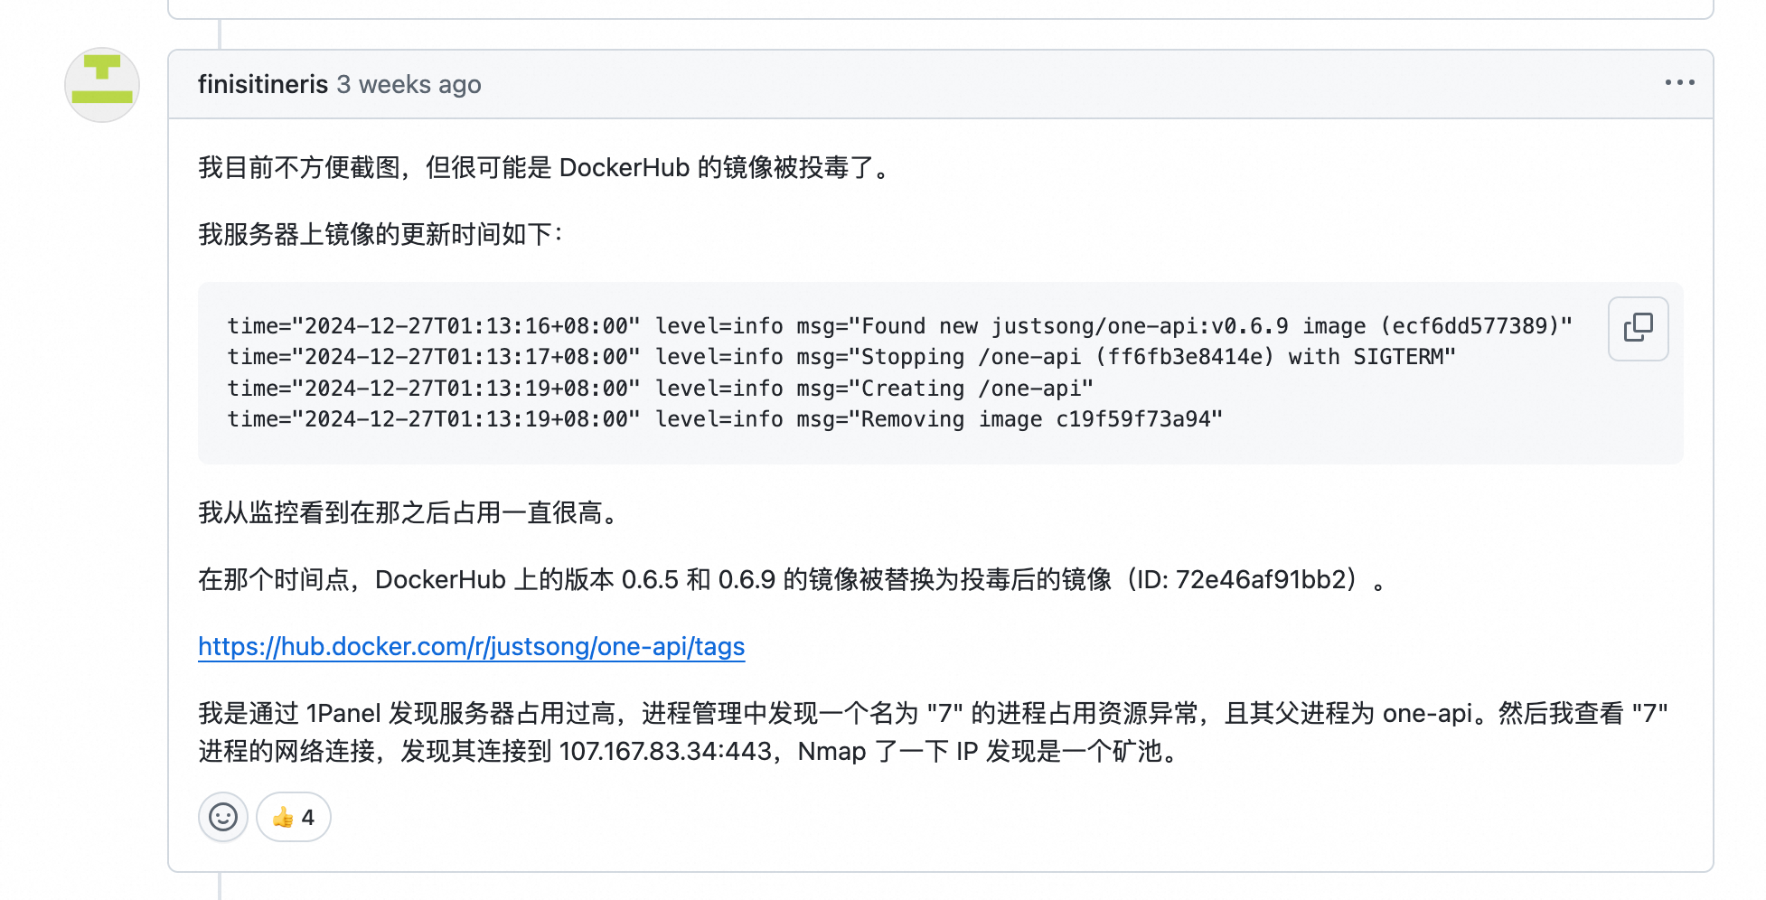
Task: Click the sentence starting "我从监控看到"
Action: point(409,513)
